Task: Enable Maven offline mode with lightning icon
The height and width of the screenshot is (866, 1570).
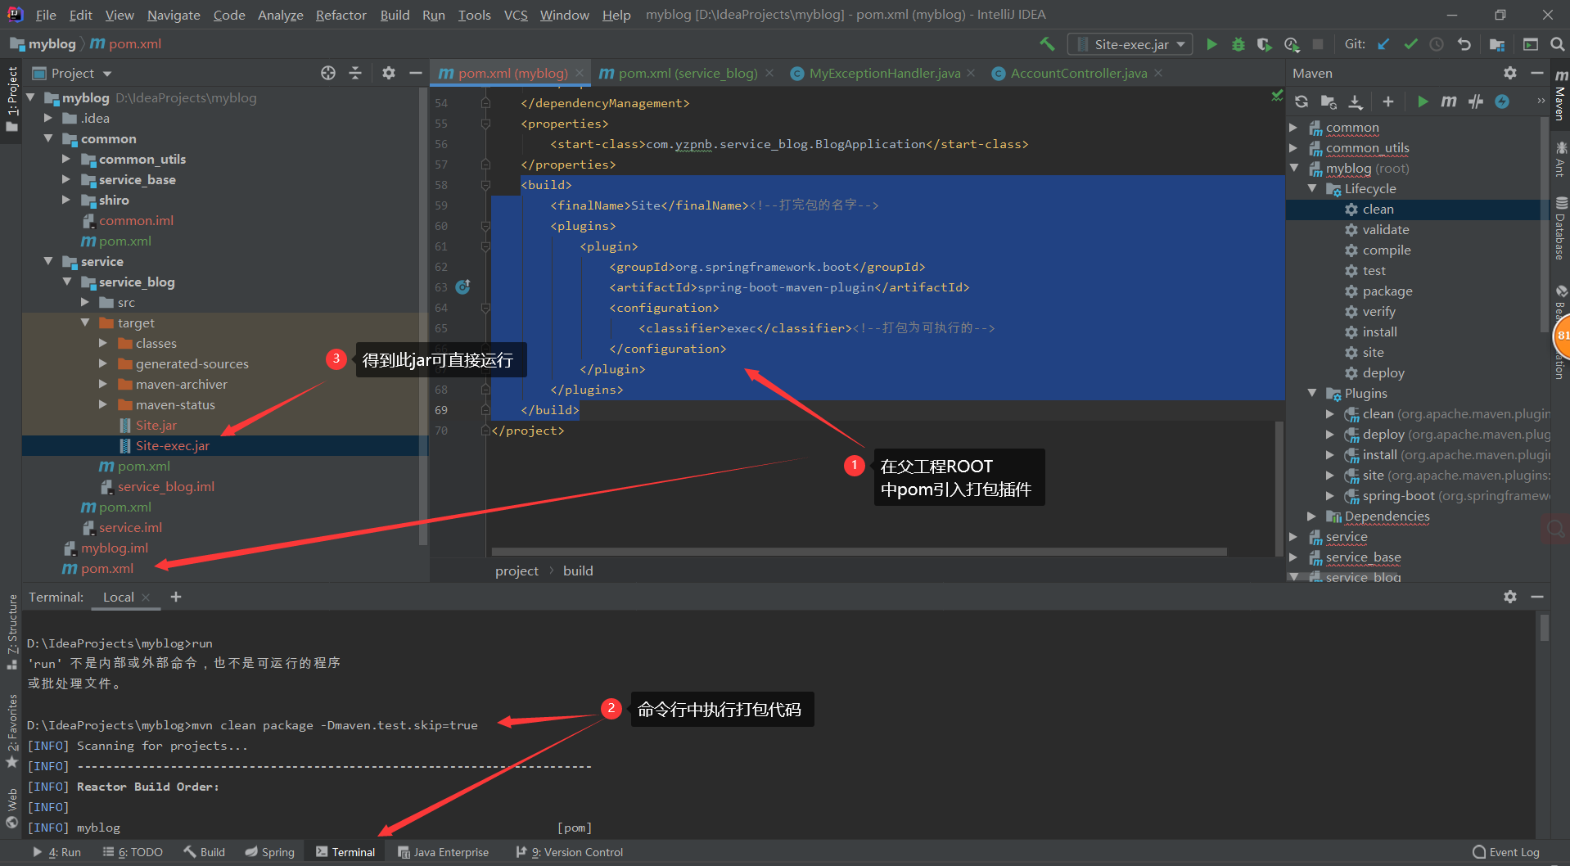Action: coord(1503,101)
